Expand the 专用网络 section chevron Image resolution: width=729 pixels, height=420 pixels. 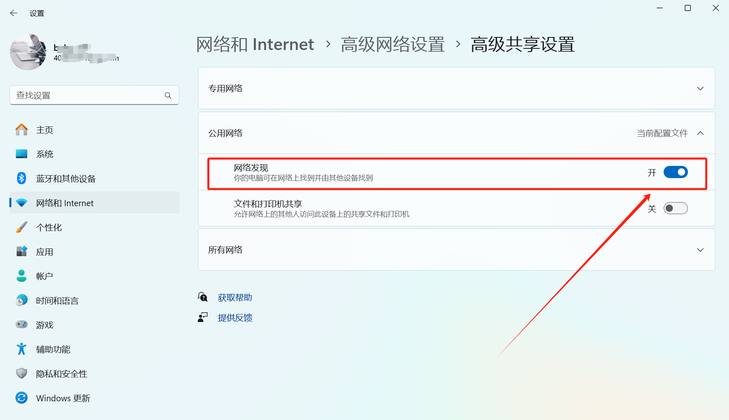(700, 89)
